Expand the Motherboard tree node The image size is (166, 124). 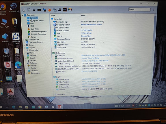click(24, 40)
